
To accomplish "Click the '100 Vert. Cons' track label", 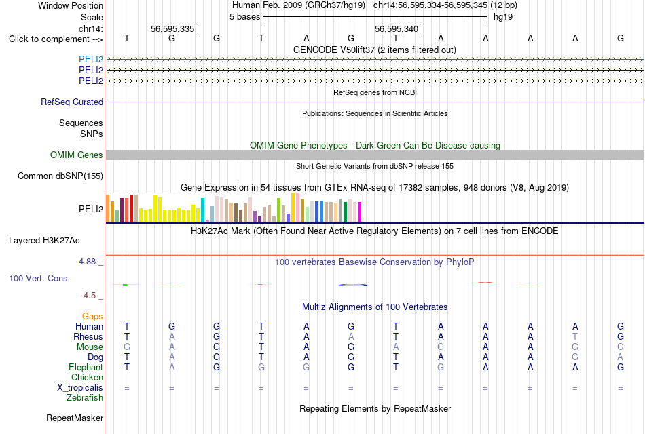I will coord(38,278).
